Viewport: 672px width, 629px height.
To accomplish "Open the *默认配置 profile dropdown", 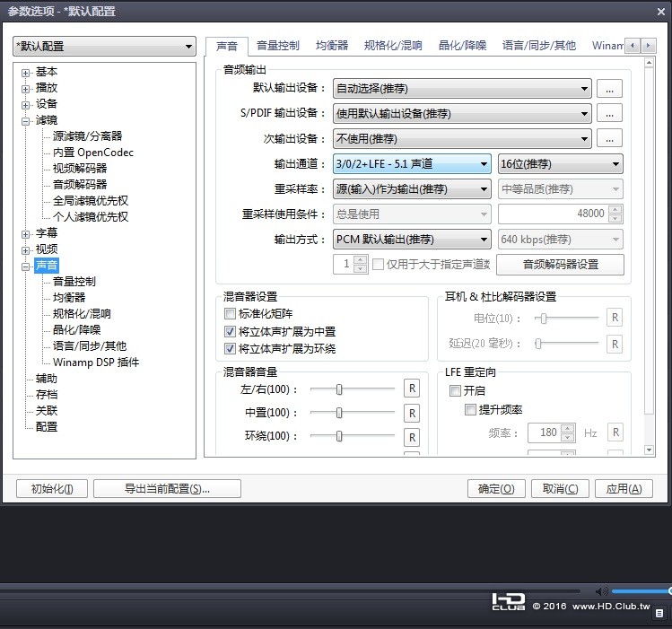I will point(104,47).
